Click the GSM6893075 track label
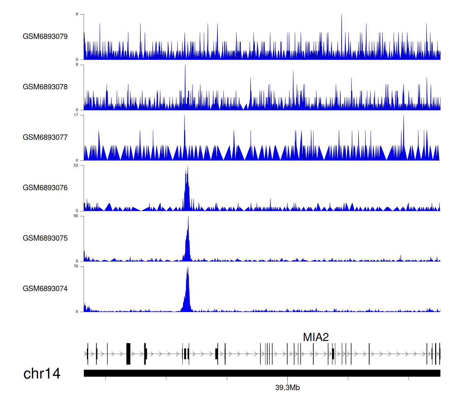The image size is (464, 409). [x=45, y=238]
